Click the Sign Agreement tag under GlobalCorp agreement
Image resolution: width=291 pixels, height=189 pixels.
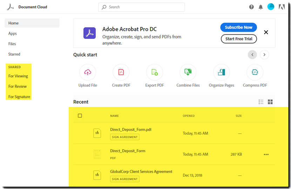pyautogui.click(x=125, y=179)
